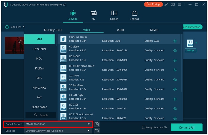
Task: Open settings gear for 4K Video
Action: pyautogui.click(x=175, y=51)
